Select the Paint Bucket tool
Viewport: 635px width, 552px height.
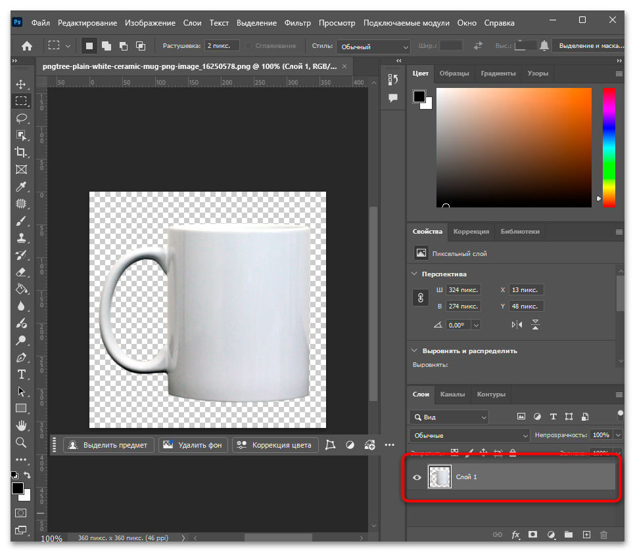coord(21,289)
